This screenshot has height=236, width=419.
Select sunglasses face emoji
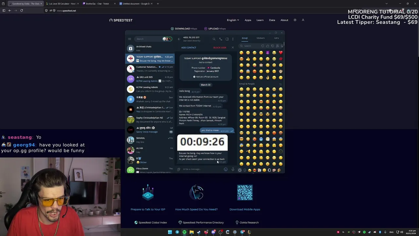[261, 114]
